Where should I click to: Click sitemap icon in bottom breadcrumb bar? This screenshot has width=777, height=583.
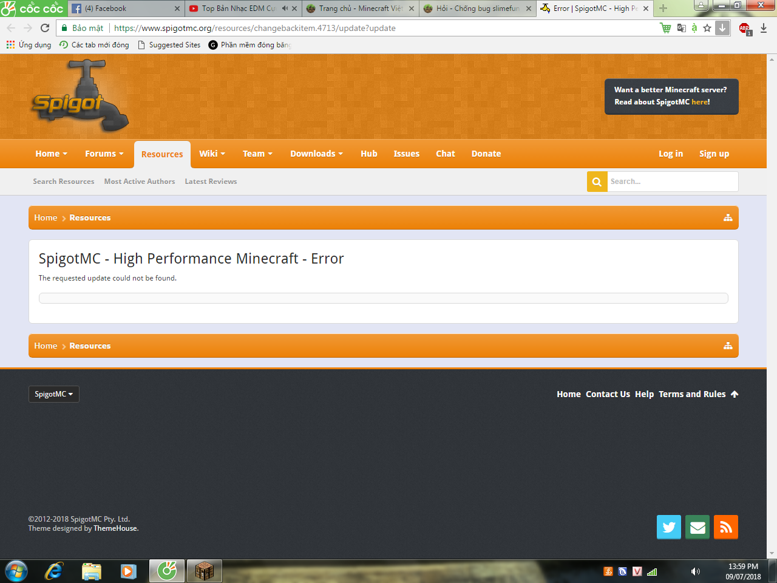pyautogui.click(x=728, y=346)
